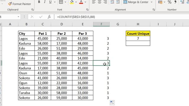This screenshot has height=106, width=189.
Task: Select the cell with 14,000
Action: [83, 58]
